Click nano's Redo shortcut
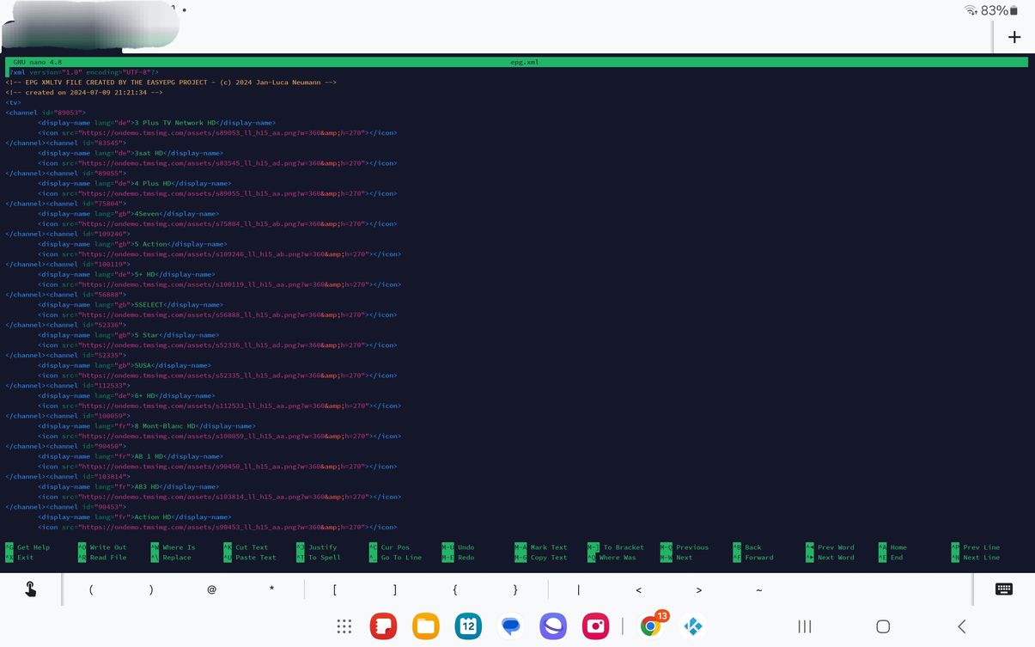This screenshot has height=647, width=1035. [x=458, y=558]
